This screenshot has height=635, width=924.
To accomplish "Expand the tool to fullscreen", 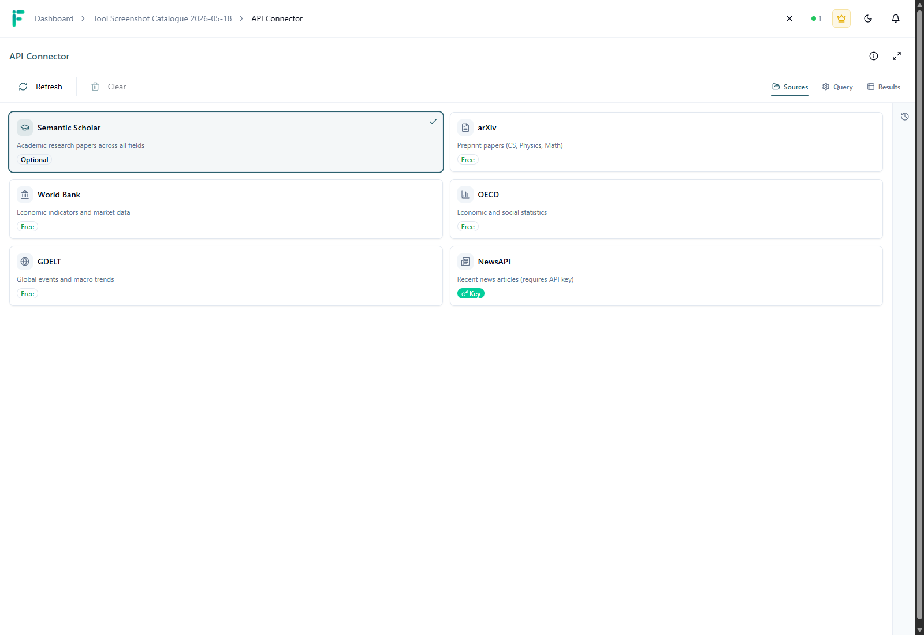I will pos(897,56).
